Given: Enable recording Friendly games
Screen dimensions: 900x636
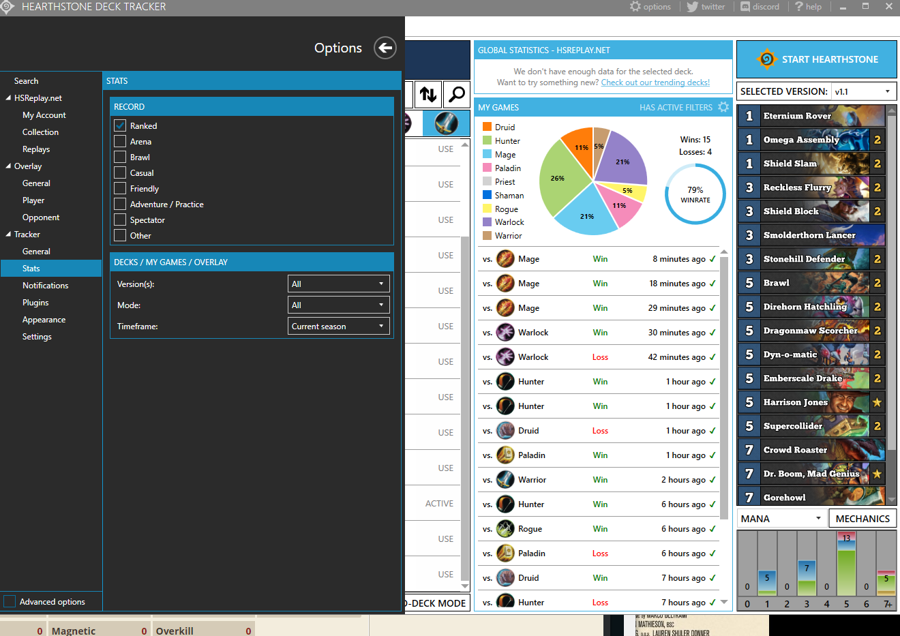Looking at the screenshot, I should click(x=120, y=188).
